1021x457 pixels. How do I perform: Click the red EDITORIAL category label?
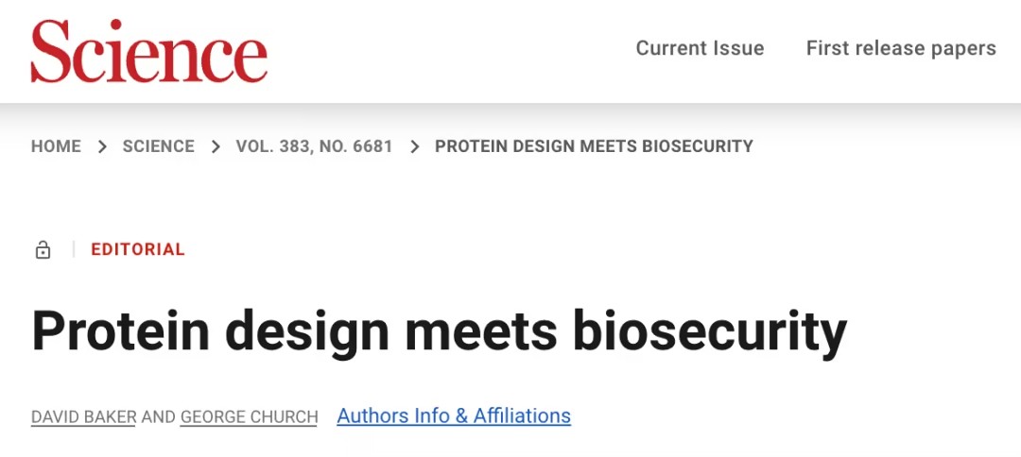point(138,250)
